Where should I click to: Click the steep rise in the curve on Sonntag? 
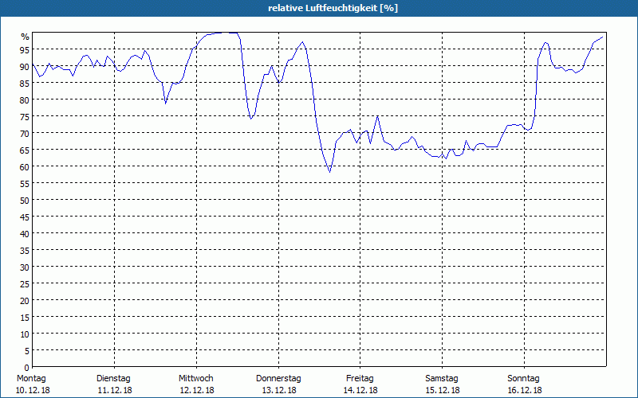tap(536, 88)
